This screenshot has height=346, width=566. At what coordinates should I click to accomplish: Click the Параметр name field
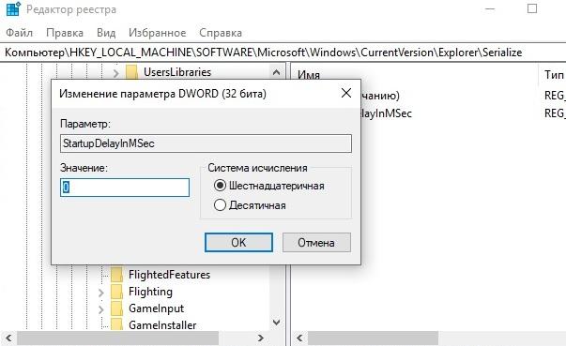coord(206,143)
